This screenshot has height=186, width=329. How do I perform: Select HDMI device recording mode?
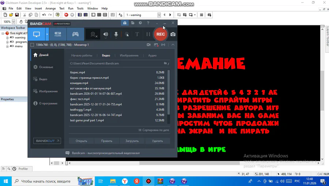click(58, 34)
